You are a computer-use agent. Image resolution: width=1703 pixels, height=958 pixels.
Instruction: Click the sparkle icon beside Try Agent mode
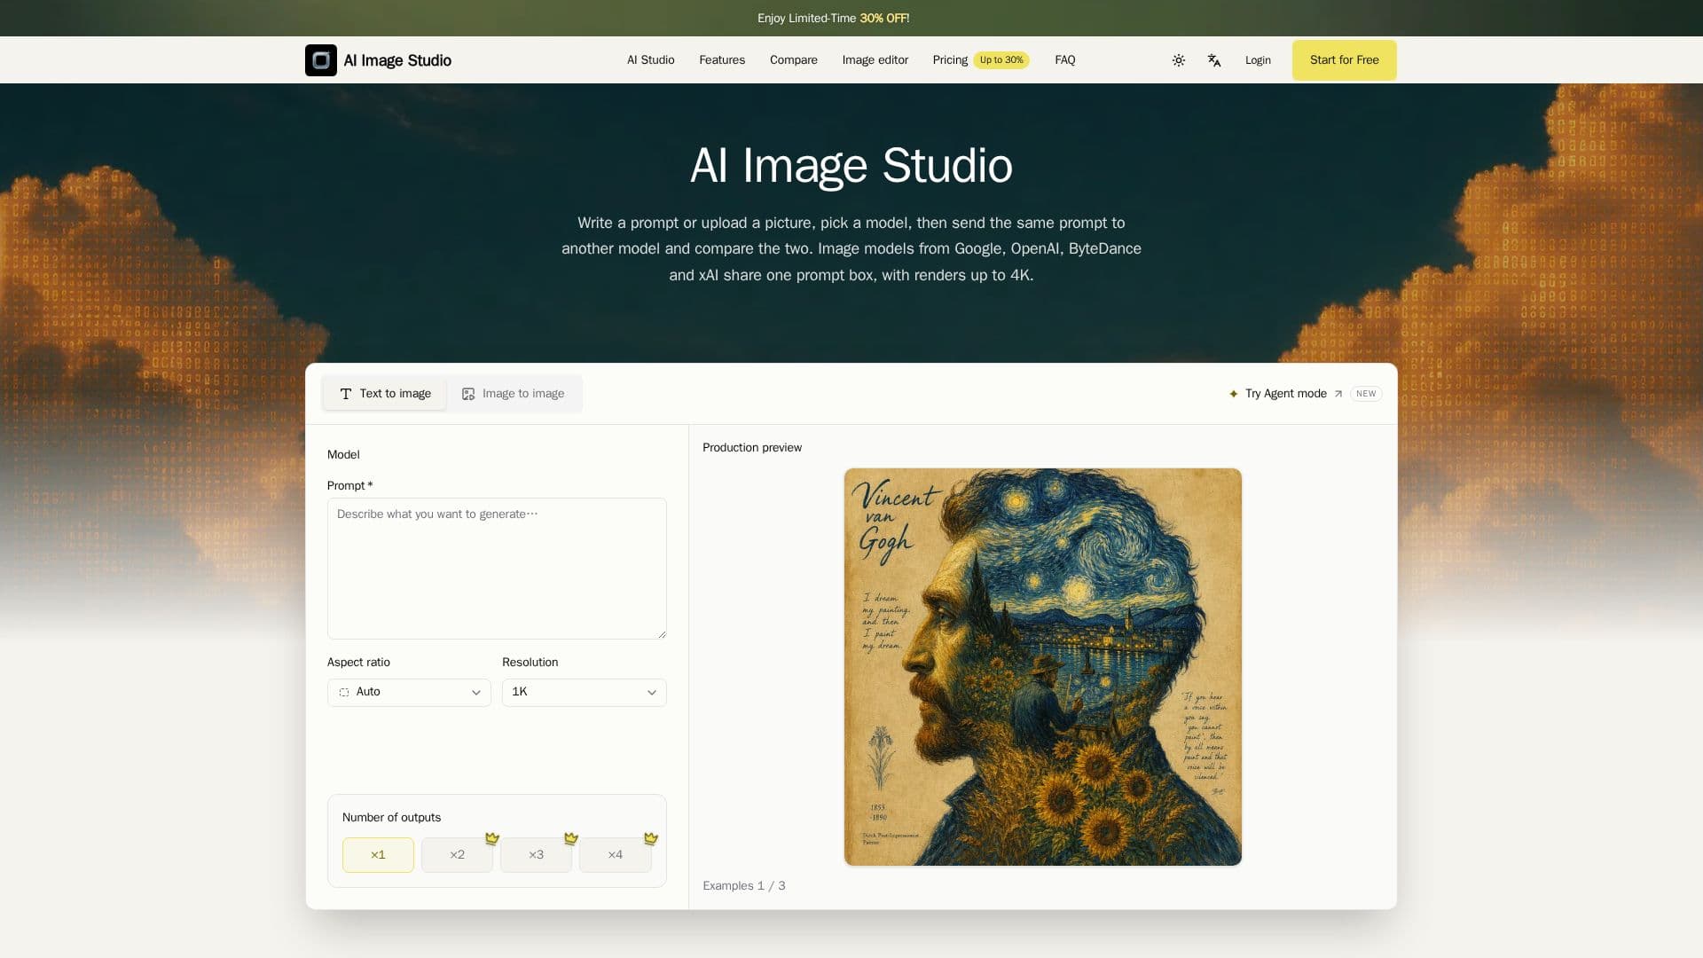click(1233, 394)
